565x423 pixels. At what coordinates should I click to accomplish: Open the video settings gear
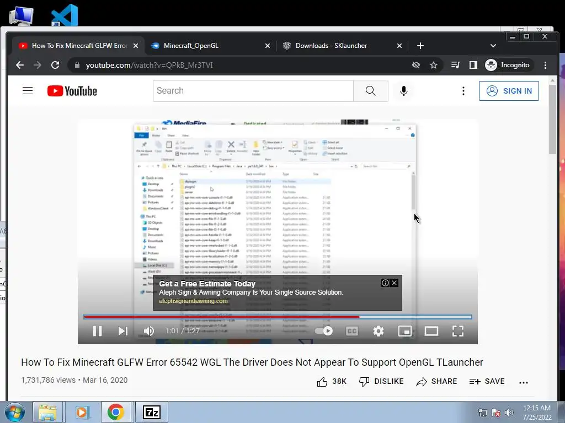point(379,331)
